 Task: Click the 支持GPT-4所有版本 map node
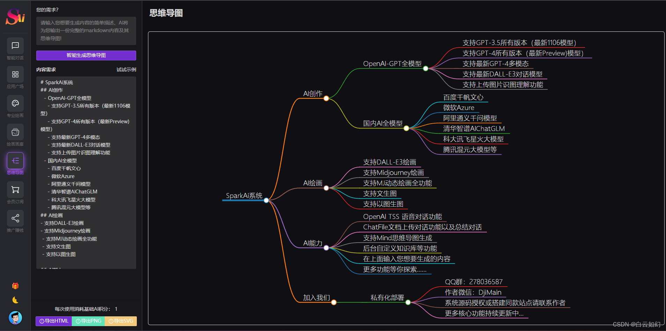pyautogui.click(x=523, y=53)
